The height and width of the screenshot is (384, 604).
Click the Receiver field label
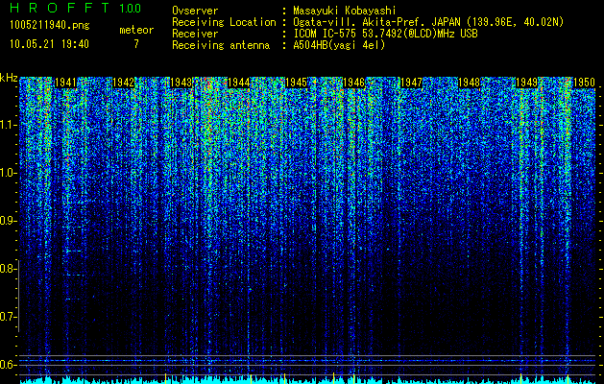click(195, 34)
